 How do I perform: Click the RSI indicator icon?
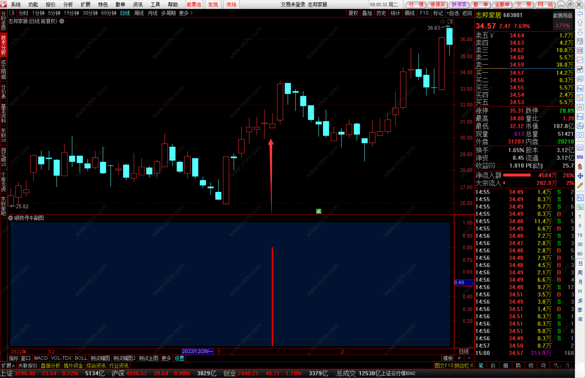(580, 157)
